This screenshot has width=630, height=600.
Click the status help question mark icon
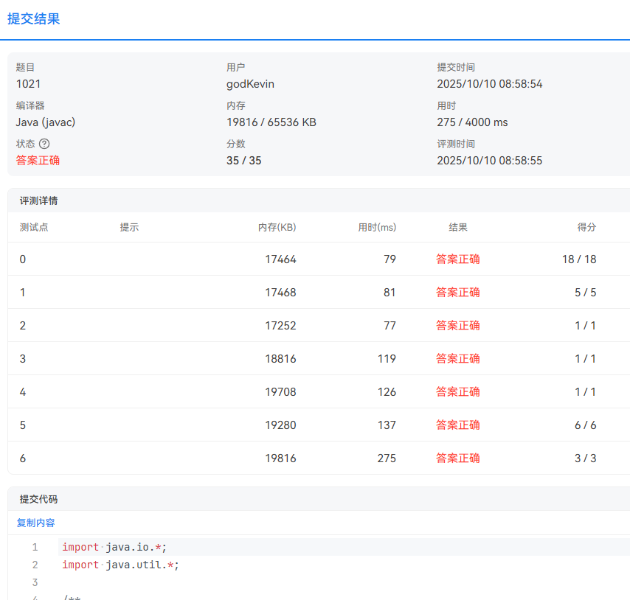pos(44,144)
